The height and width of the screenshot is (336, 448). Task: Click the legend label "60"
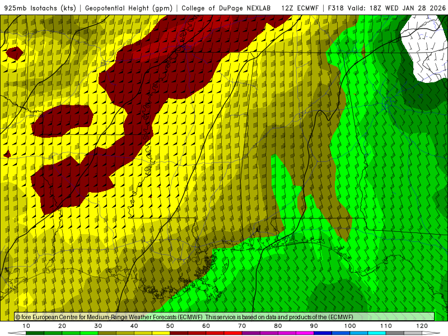tap(206, 326)
